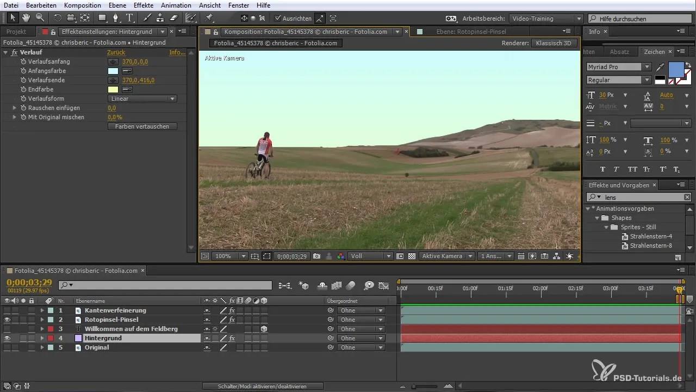696x392 pixels.
Task: Click the Anfangsfarbe color swatch
Action: (113, 71)
